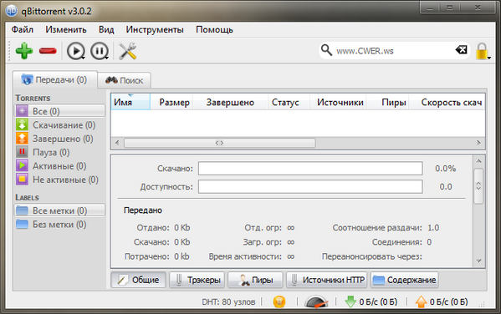501x314 pixels.
Task: Clear the search filter with backspace icon
Action: pos(462,50)
